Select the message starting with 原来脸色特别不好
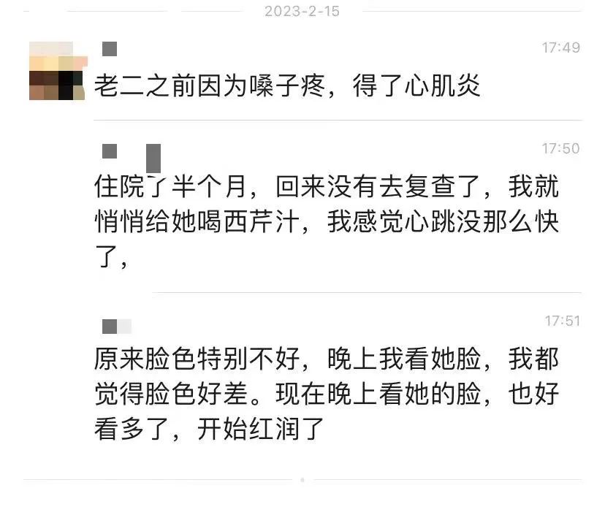The image size is (605, 515). pos(327,394)
